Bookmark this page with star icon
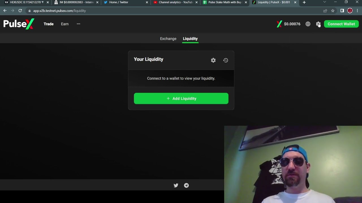The height and width of the screenshot is (203, 362). click(x=333, y=11)
